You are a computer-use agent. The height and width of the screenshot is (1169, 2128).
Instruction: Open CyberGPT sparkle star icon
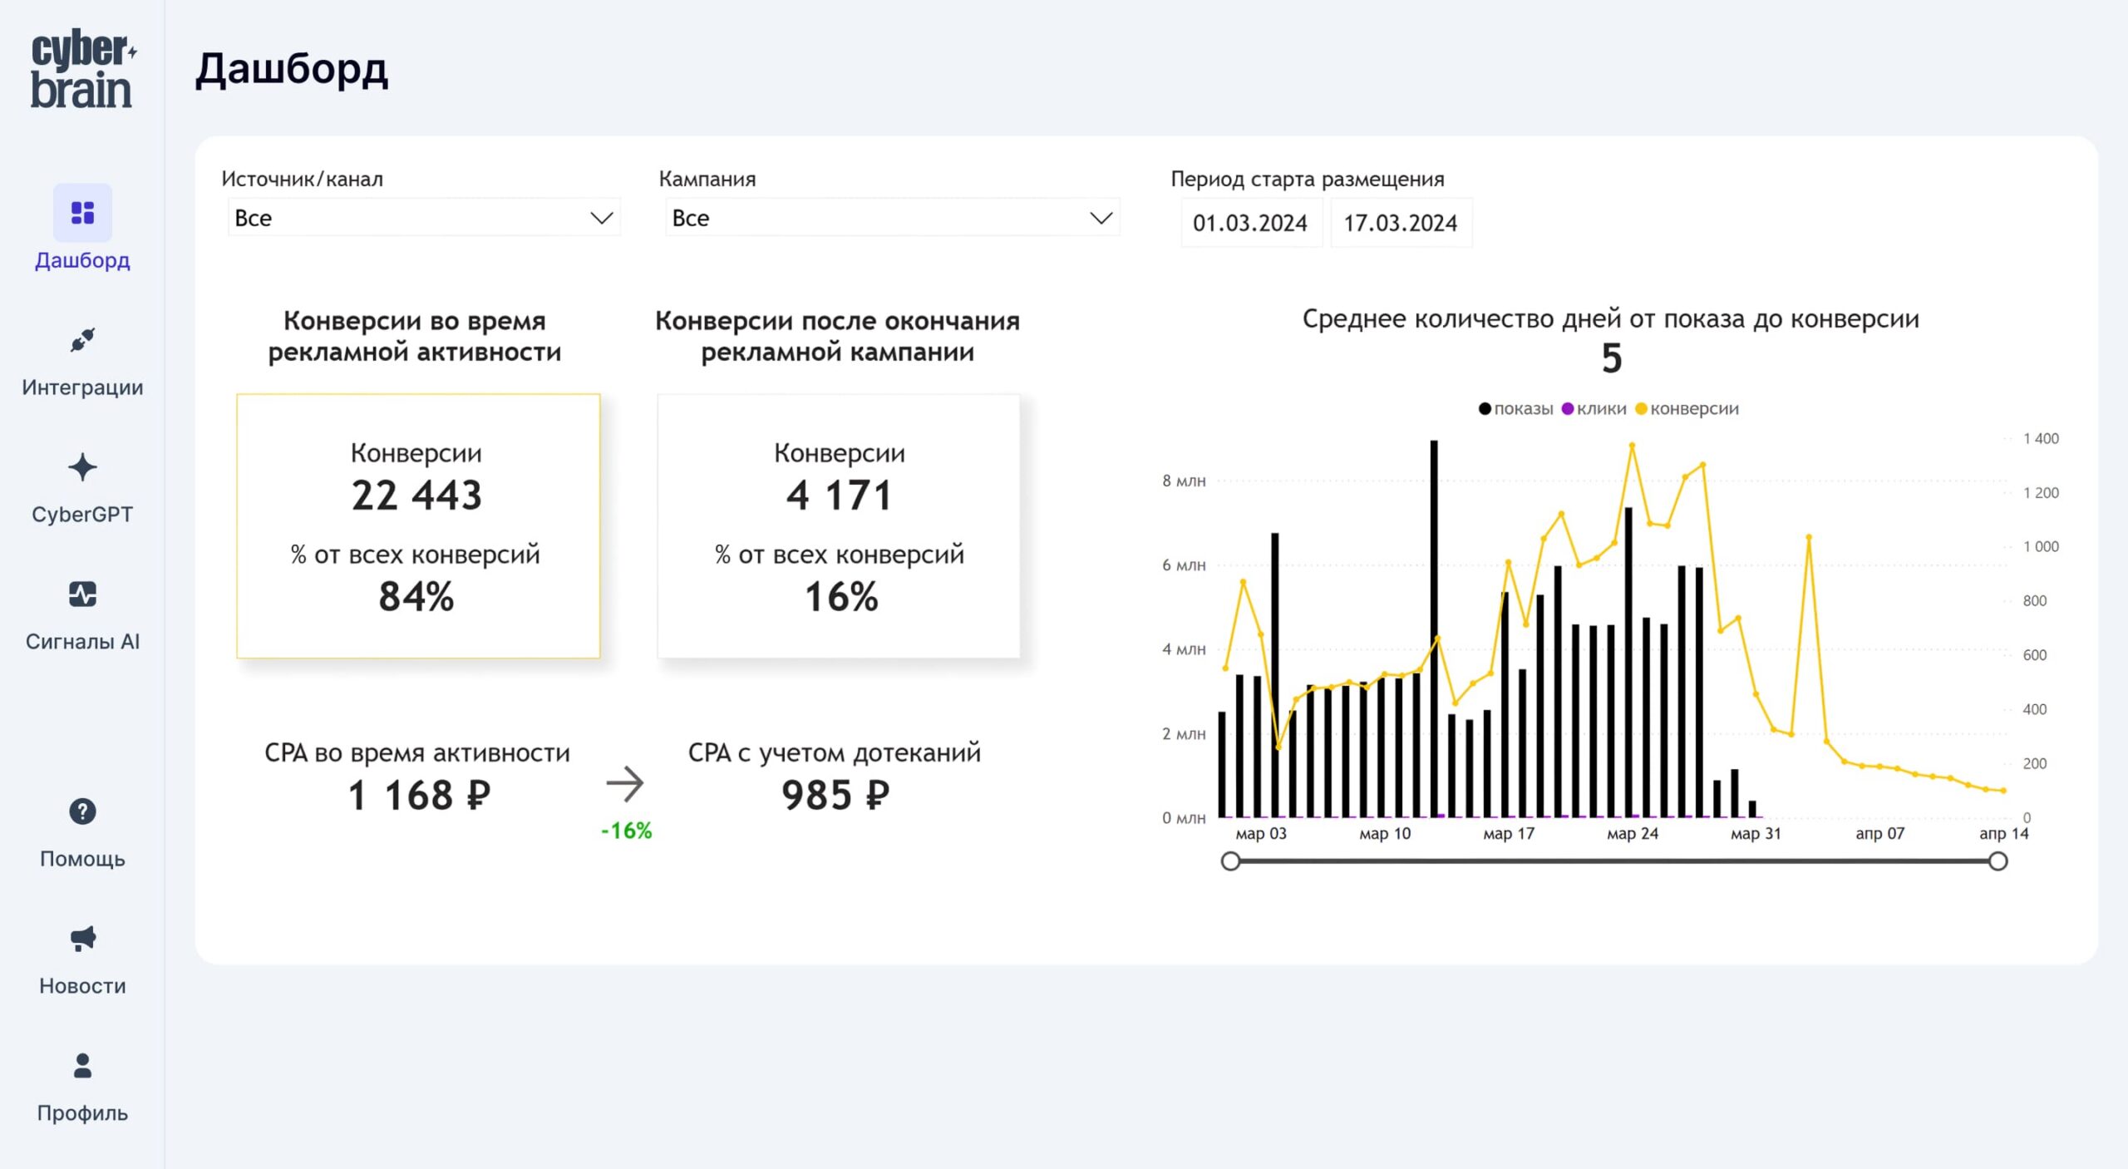82,467
